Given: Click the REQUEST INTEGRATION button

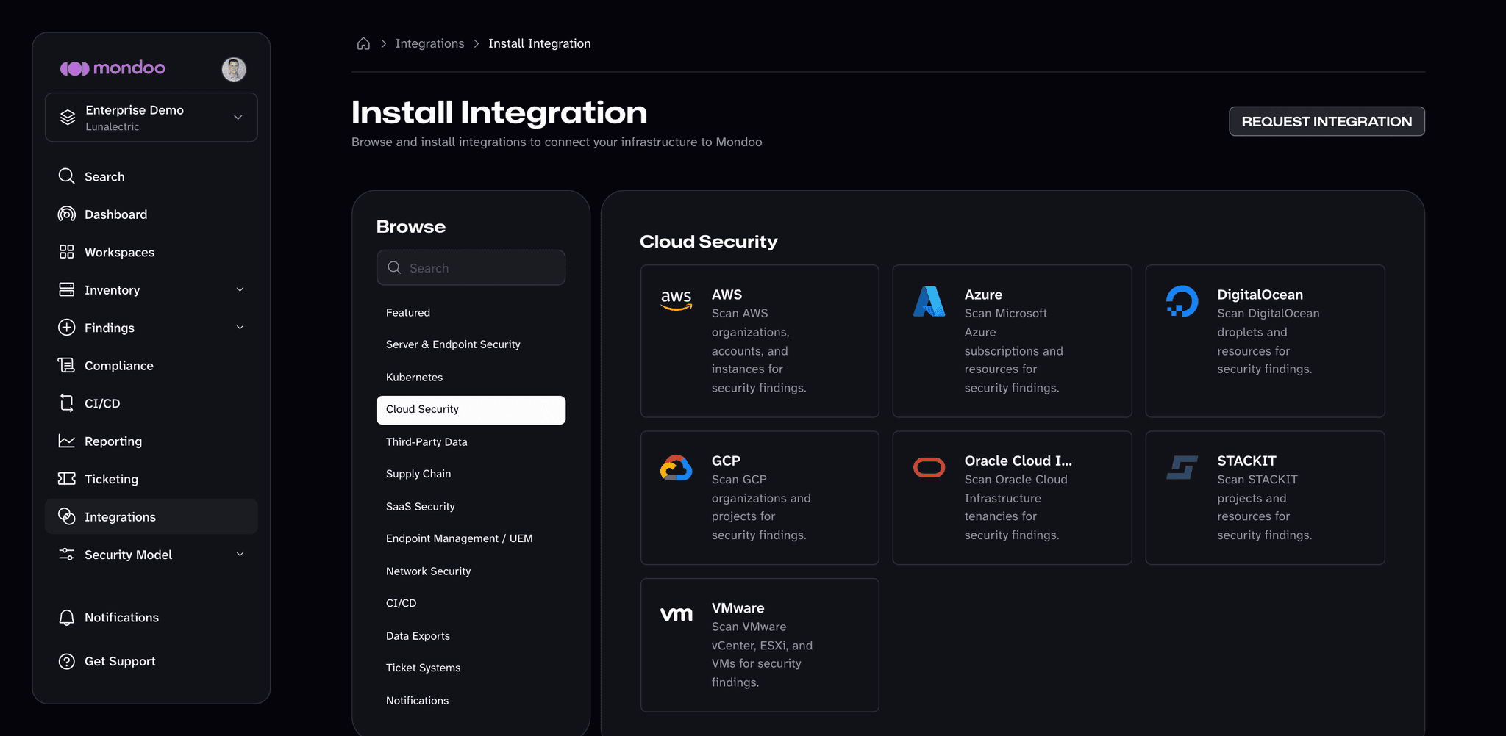Looking at the screenshot, I should pos(1327,121).
